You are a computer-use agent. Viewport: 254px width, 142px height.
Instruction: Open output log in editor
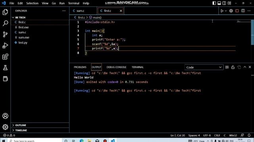coord(239,67)
